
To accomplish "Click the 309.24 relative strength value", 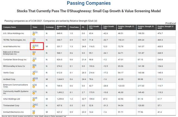I will 141,40.
